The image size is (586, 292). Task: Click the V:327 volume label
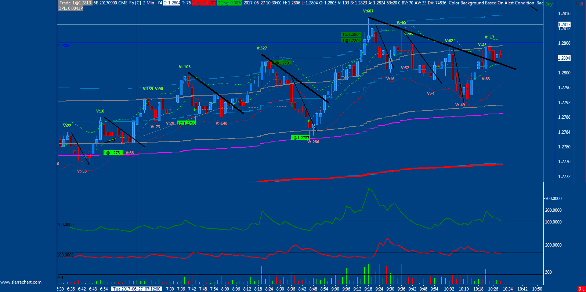click(262, 48)
